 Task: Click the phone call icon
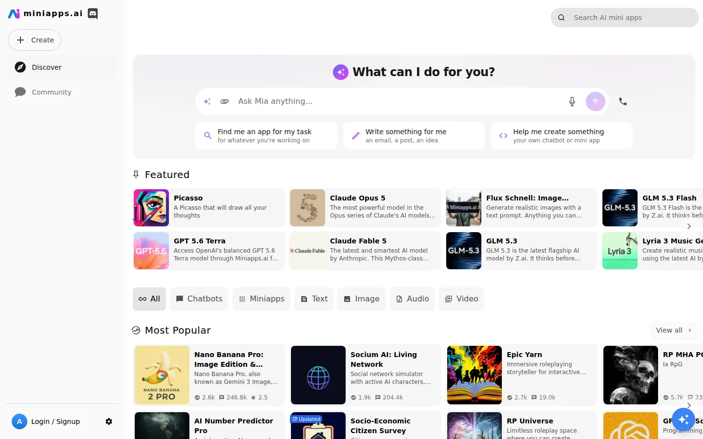623,101
